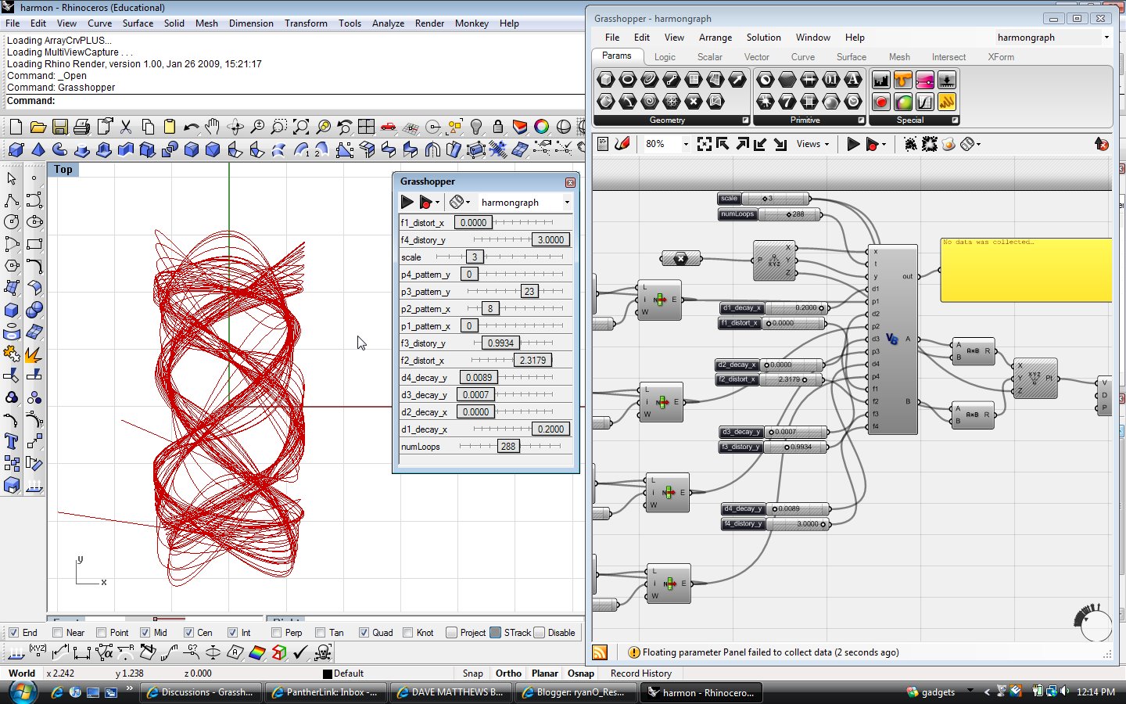Click the colour swatch sphere Special parameter
Viewport: 1126px width, 704px height.
pos(903,102)
